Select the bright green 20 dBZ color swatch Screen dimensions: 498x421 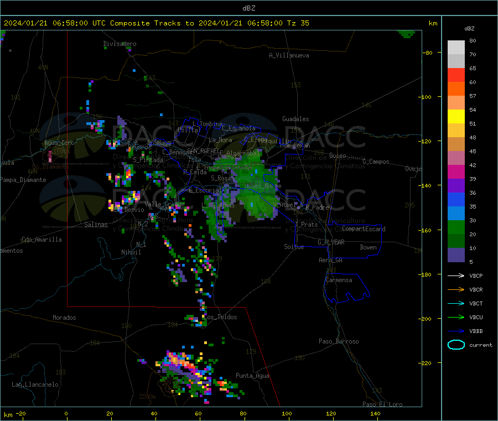(x=456, y=227)
